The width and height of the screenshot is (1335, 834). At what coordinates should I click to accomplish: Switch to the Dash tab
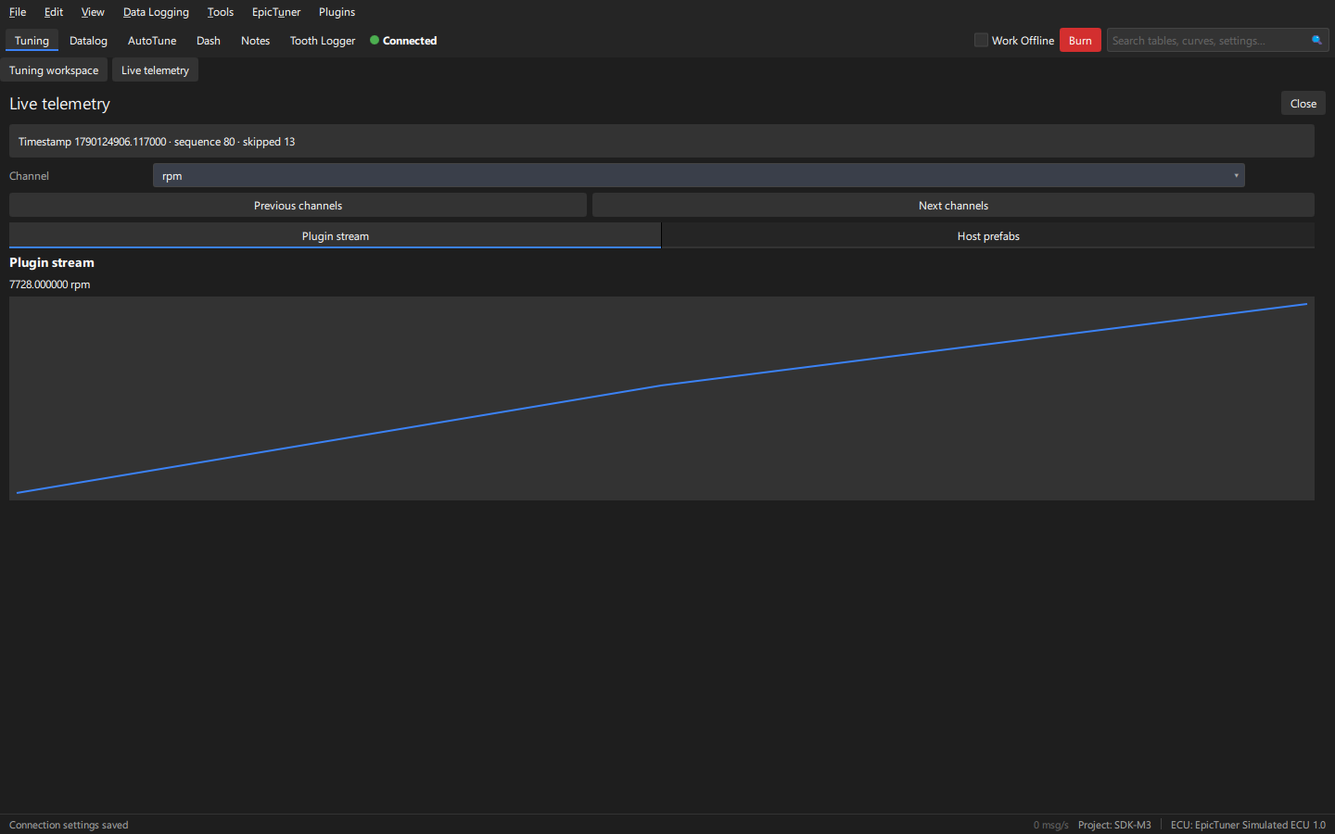point(209,41)
